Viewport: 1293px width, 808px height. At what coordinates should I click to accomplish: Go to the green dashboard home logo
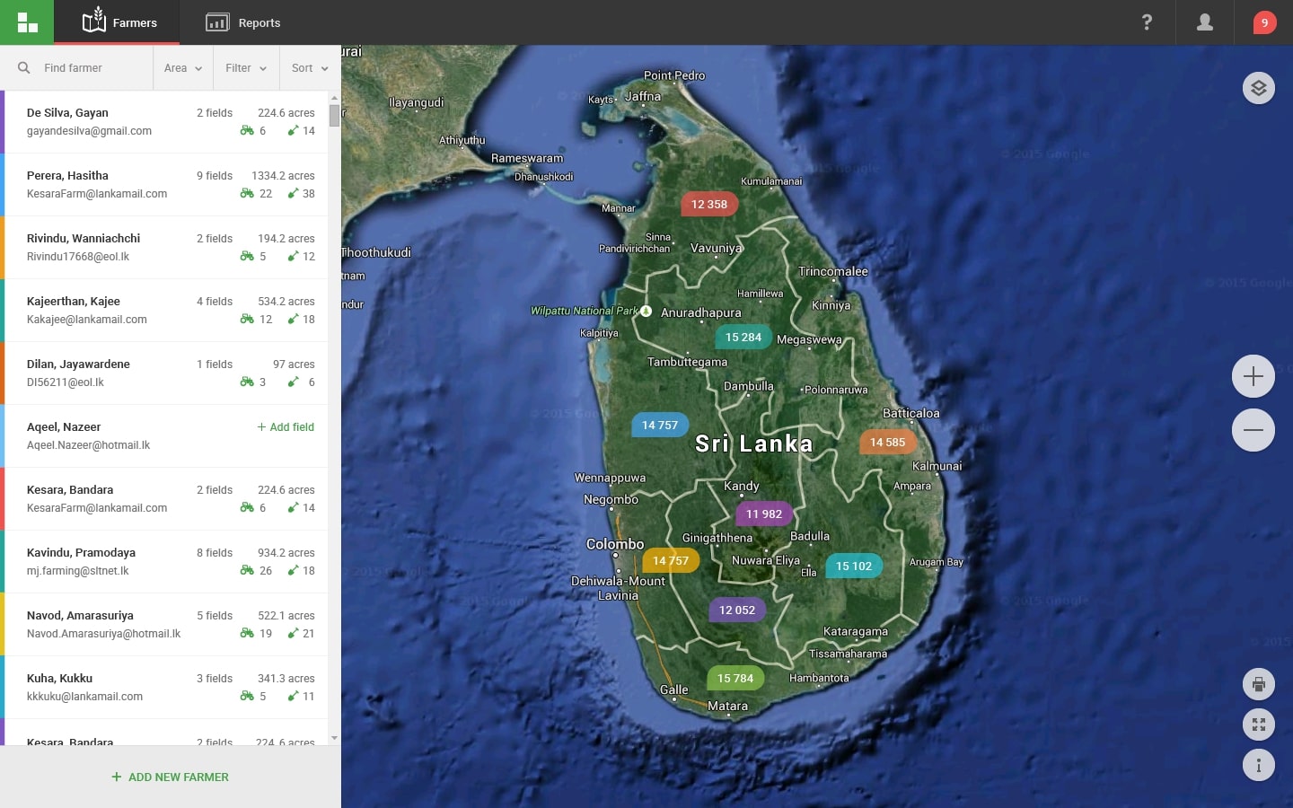(x=27, y=22)
